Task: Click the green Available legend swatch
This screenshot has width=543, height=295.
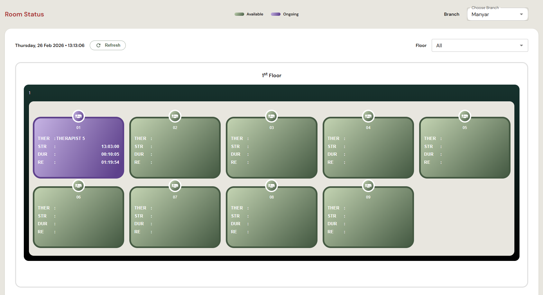Action: click(x=239, y=14)
